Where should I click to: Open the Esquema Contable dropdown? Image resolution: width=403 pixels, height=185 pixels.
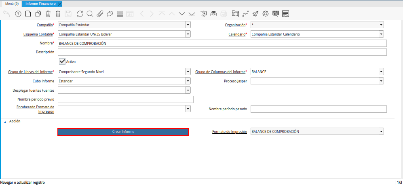click(x=188, y=34)
